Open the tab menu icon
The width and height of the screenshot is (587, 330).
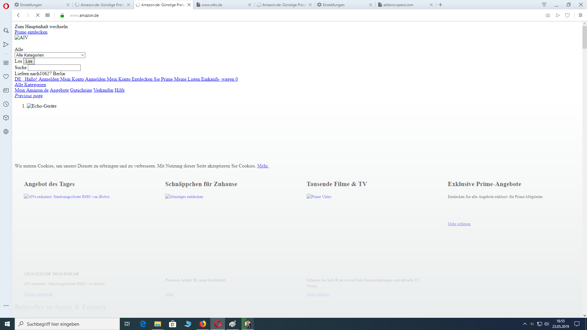tap(544, 5)
